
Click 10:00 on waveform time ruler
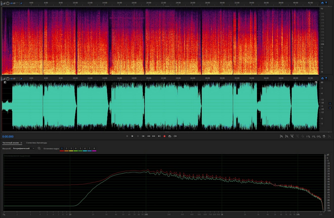pos(75,78)
